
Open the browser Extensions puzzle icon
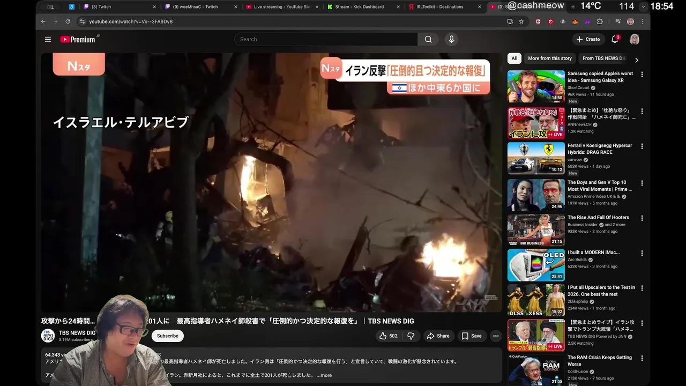coord(600,21)
